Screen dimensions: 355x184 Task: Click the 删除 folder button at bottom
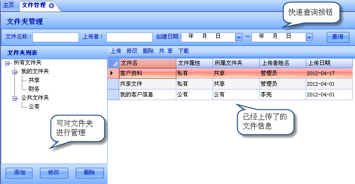tap(90, 173)
